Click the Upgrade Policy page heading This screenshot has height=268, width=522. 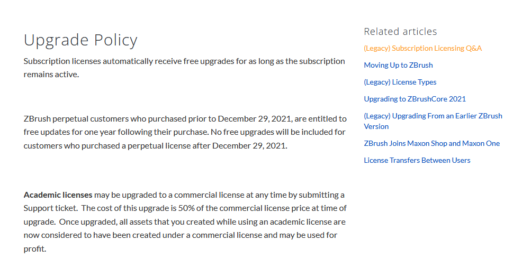[80, 40]
